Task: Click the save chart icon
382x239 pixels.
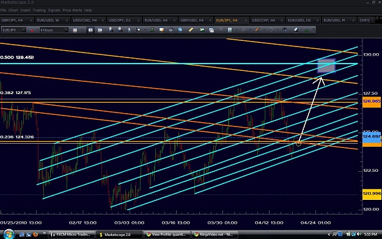Action: click(x=230, y=30)
